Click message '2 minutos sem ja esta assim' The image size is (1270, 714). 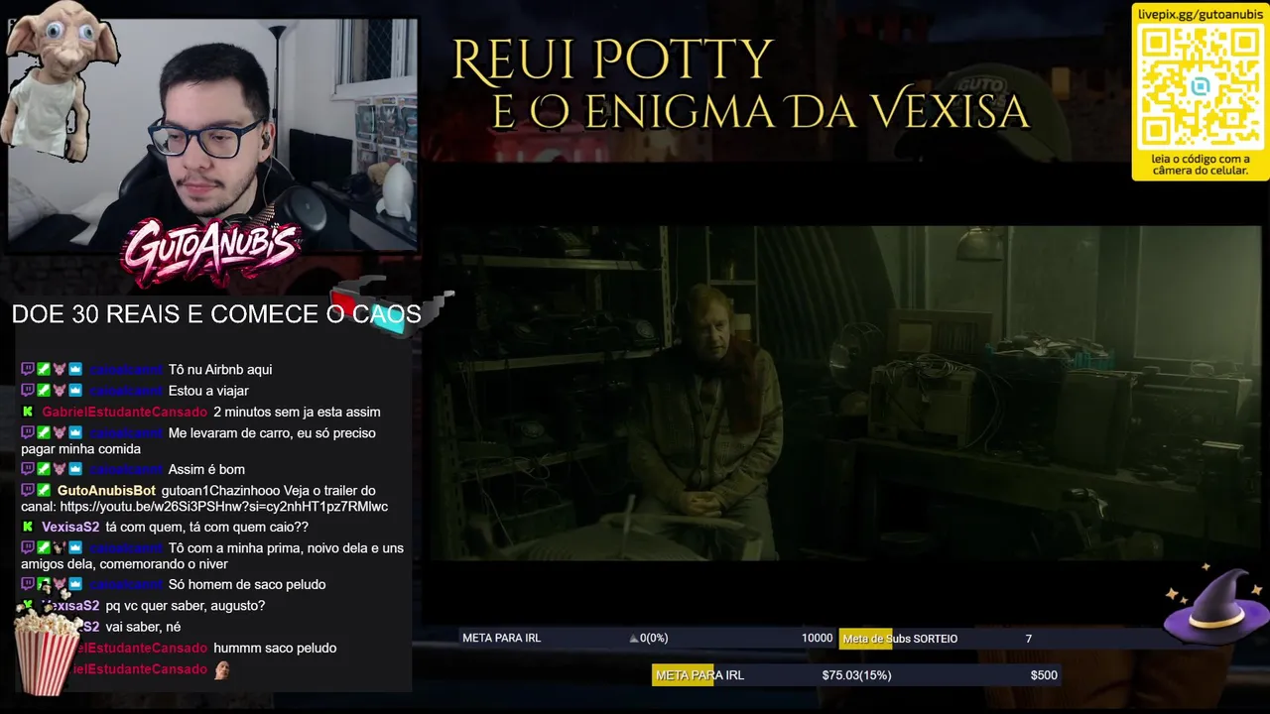[x=297, y=412]
